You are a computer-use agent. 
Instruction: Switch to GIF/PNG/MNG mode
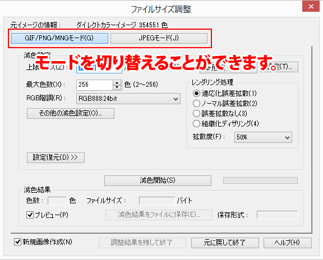click(x=59, y=38)
